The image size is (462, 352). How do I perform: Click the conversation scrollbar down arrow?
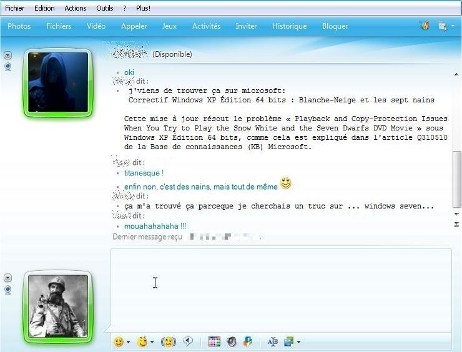[x=457, y=213]
